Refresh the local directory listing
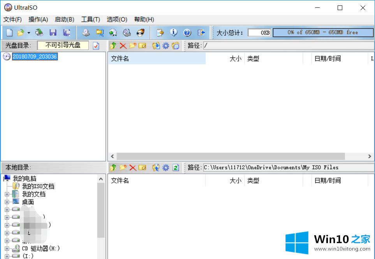Viewport: 375px width, 259px height. pyautogui.click(x=176, y=168)
